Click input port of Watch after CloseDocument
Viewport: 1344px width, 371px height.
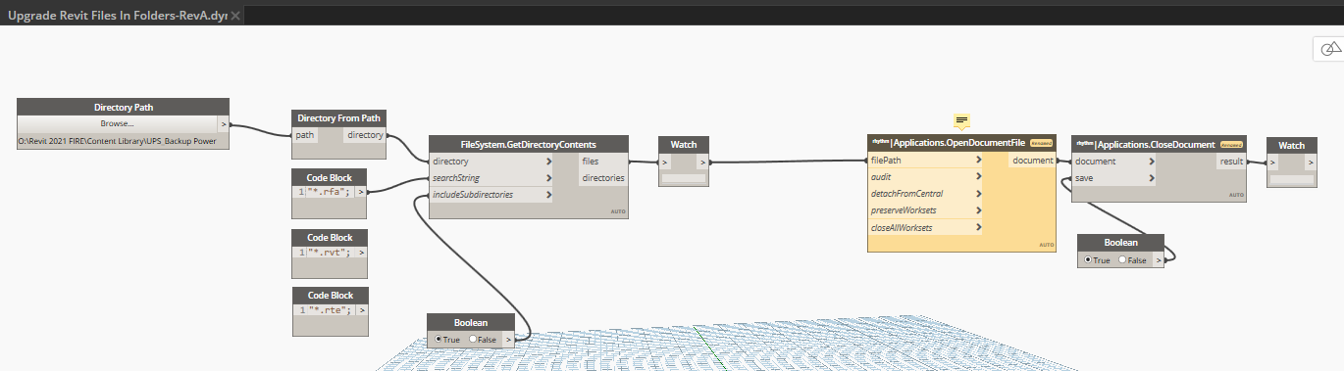coord(1272,162)
